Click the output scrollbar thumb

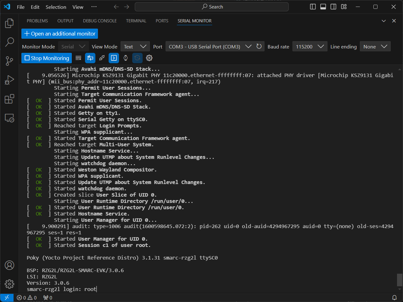pos(400,279)
